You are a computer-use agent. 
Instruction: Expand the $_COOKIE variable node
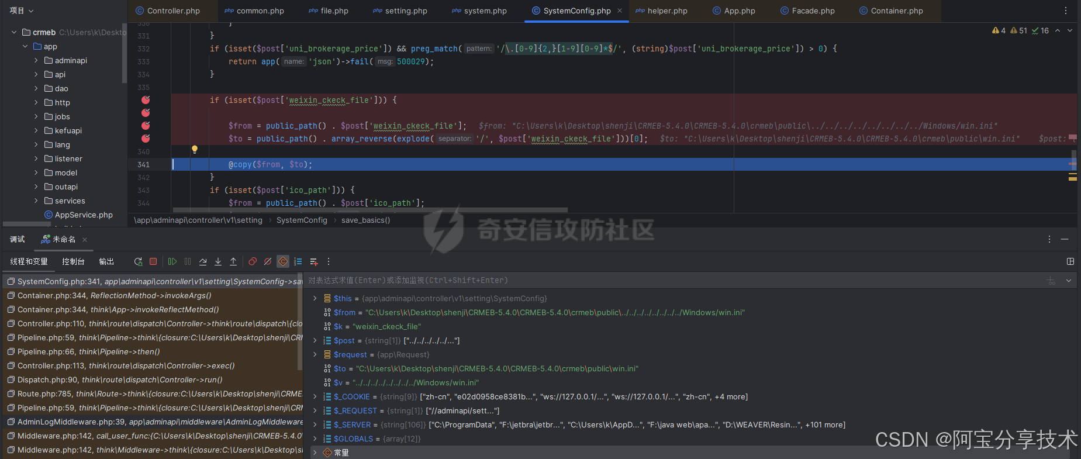click(315, 396)
